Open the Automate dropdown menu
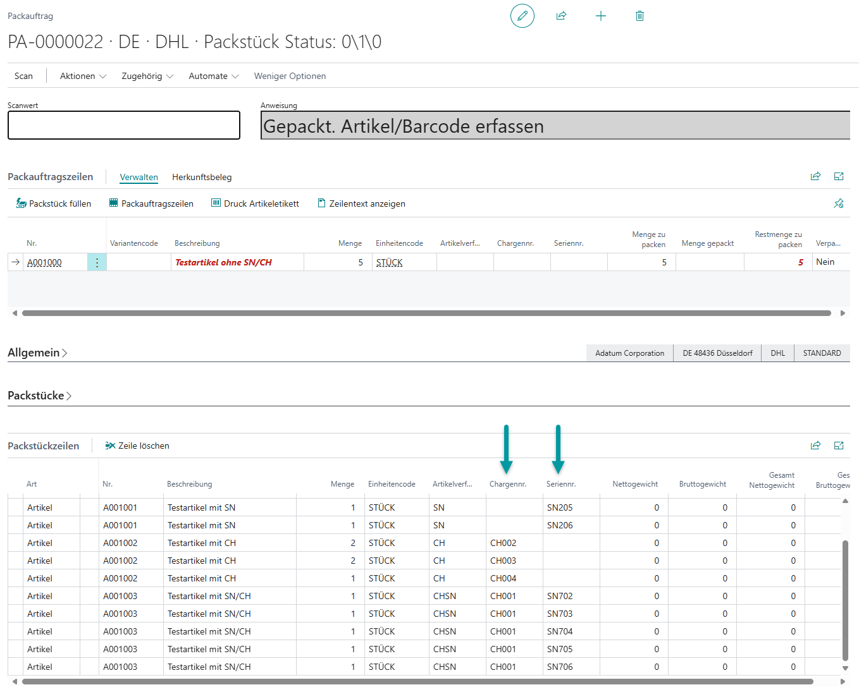 click(213, 76)
